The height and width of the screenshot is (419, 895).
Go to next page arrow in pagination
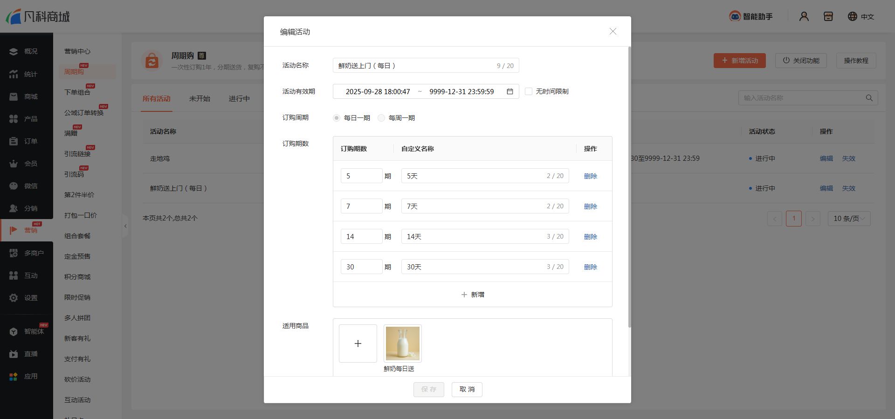812,219
